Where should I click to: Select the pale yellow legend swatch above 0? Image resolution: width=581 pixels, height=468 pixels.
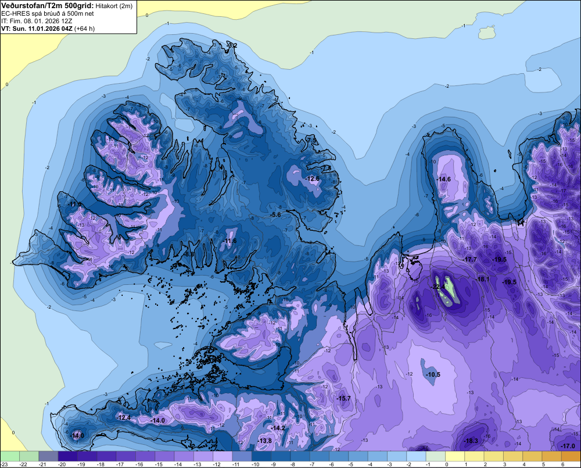click(455, 456)
